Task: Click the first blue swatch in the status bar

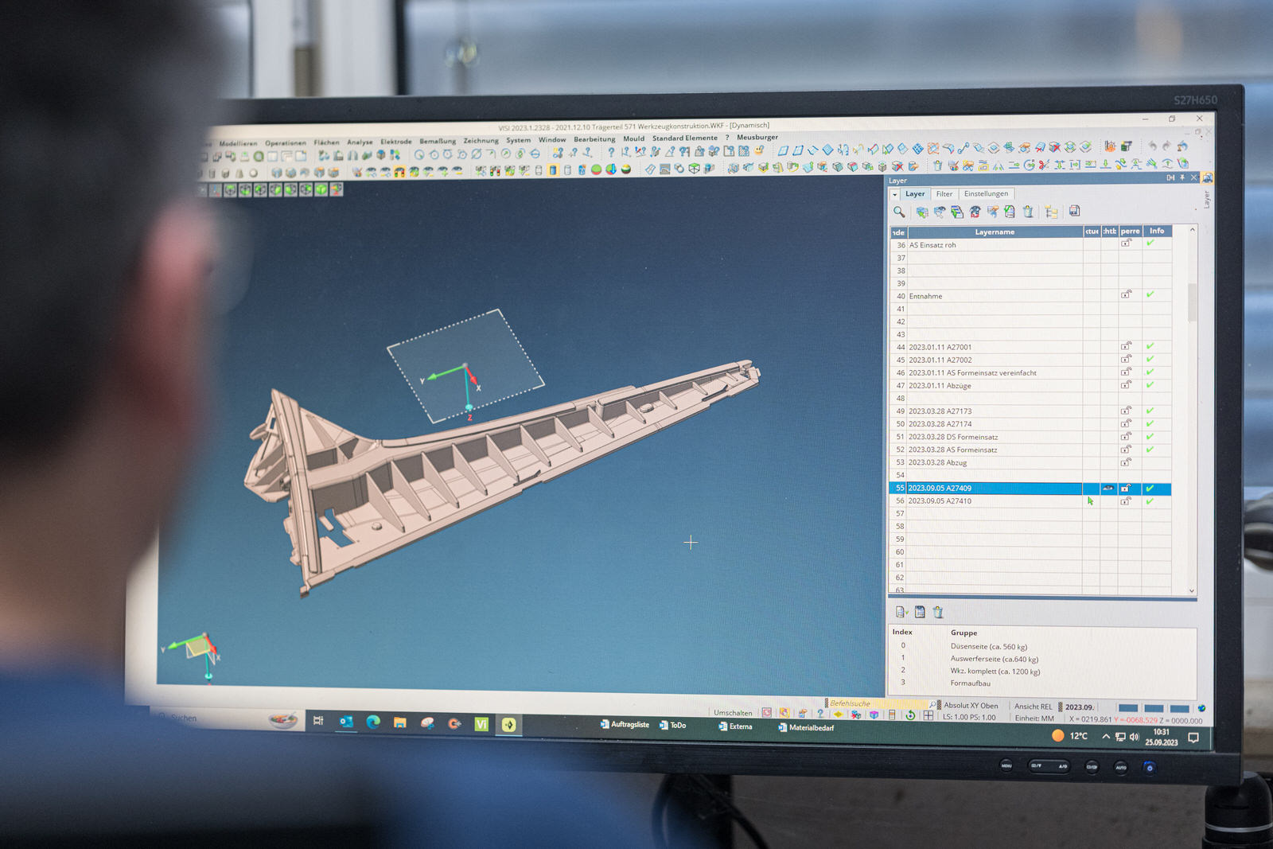Action: (x=1128, y=708)
